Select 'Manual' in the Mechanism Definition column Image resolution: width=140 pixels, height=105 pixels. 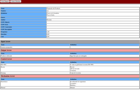click(x=73, y=88)
